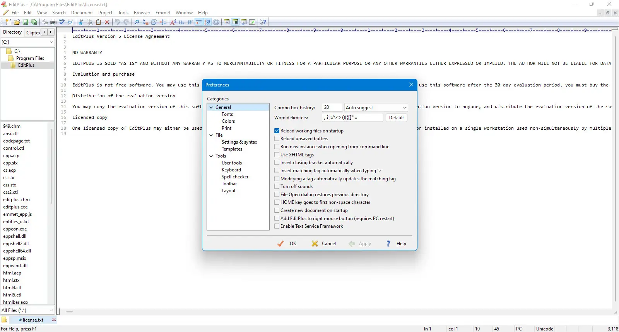Open the File menu
Image resolution: width=619 pixels, height=332 pixels.
[15, 13]
